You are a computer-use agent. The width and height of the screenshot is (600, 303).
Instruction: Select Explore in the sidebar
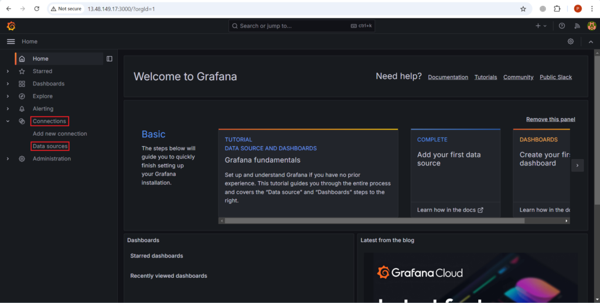click(x=42, y=97)
